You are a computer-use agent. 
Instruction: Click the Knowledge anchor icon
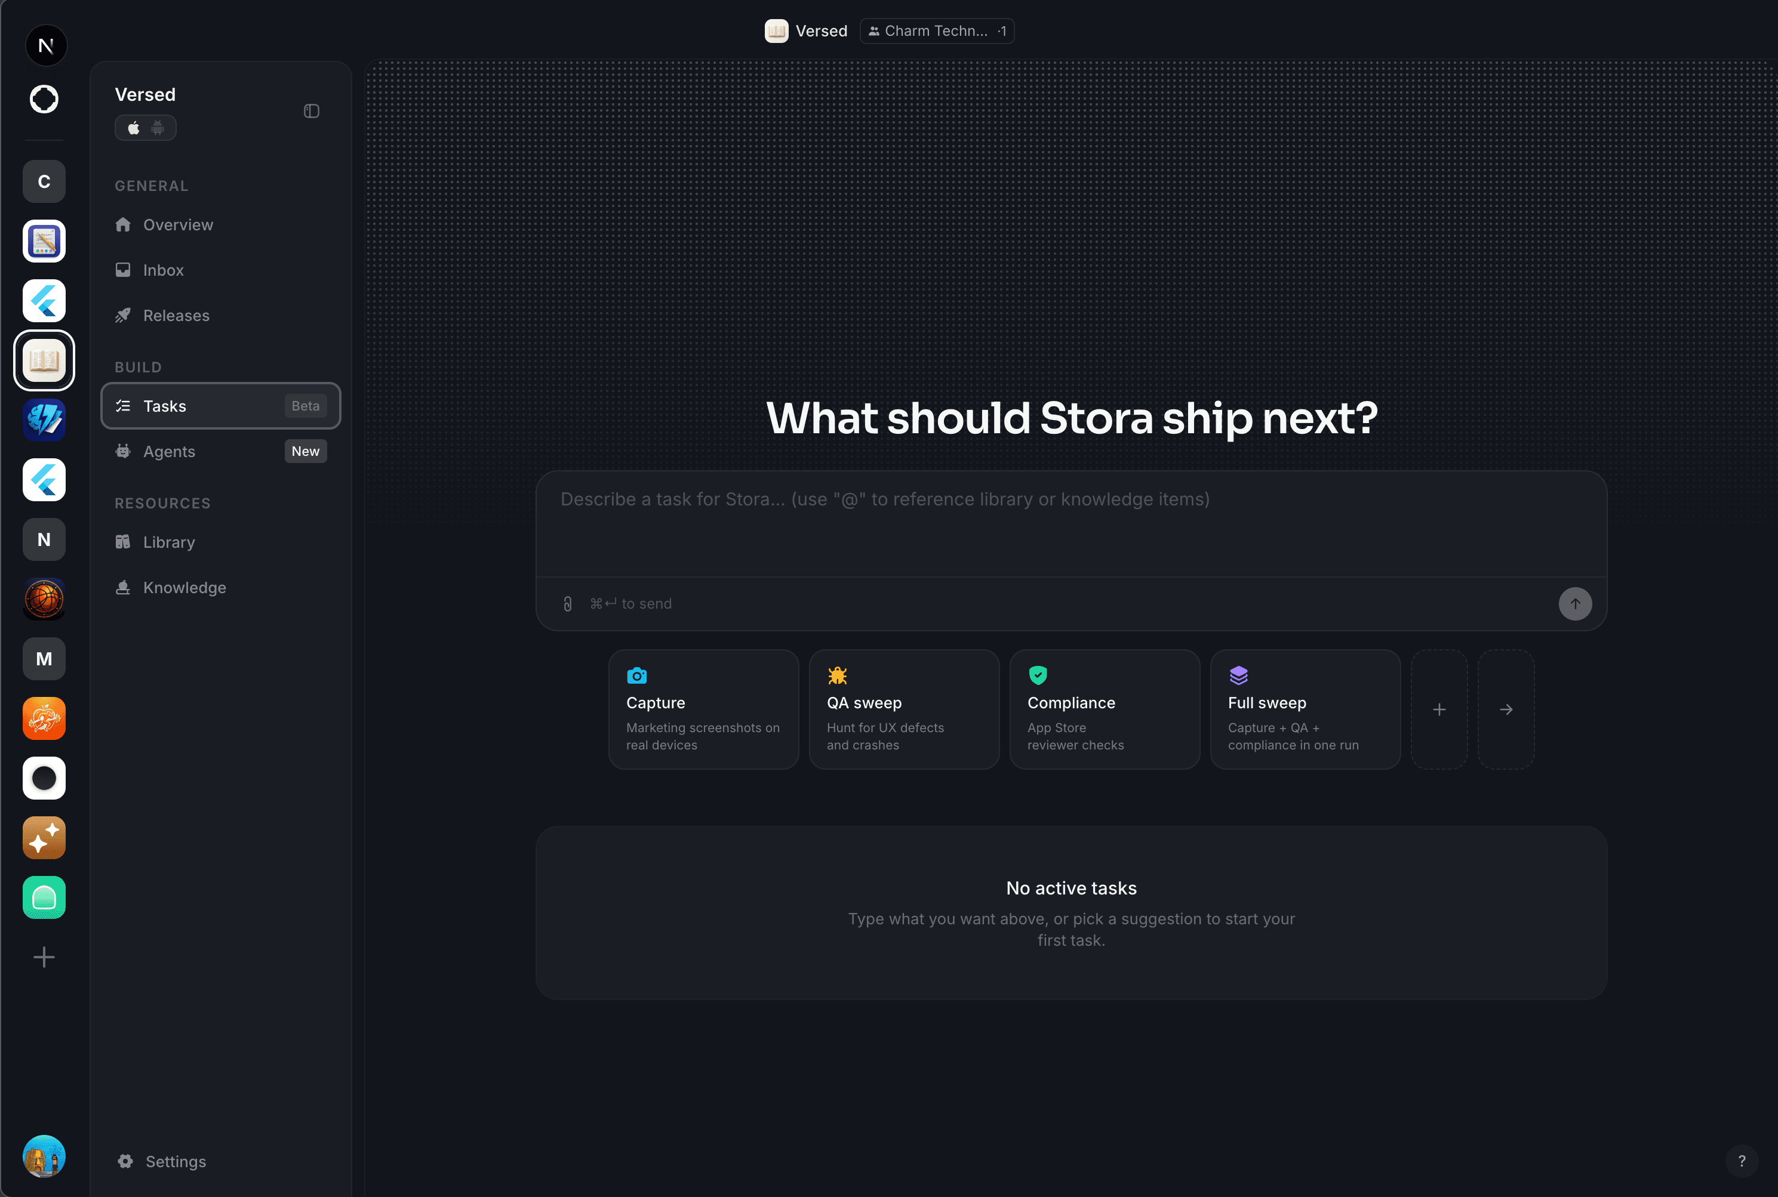[x=124, y=587]
